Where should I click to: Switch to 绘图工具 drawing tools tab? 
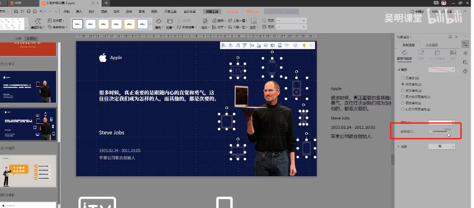(x=212, y=12)
